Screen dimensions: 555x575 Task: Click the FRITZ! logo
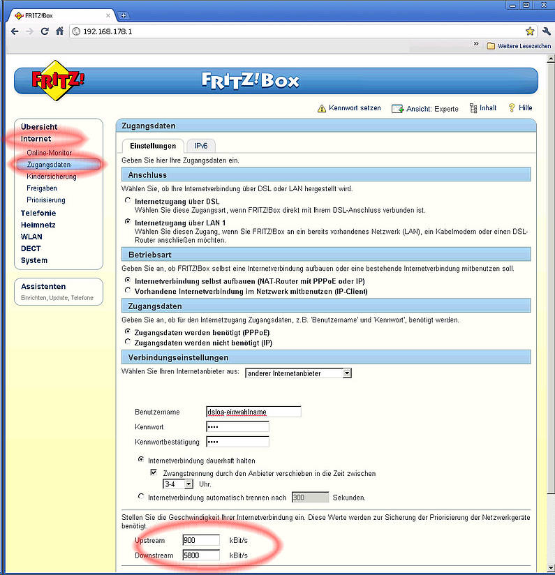pyautogui.click(x=57, y=80)
